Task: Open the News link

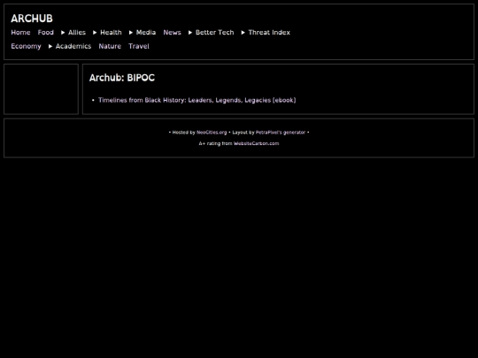Action: click(x=172, y=33)
